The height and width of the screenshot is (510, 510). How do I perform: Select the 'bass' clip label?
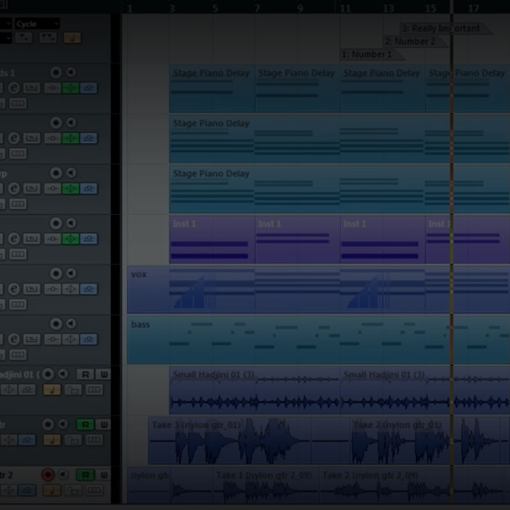tap(140, 324)
